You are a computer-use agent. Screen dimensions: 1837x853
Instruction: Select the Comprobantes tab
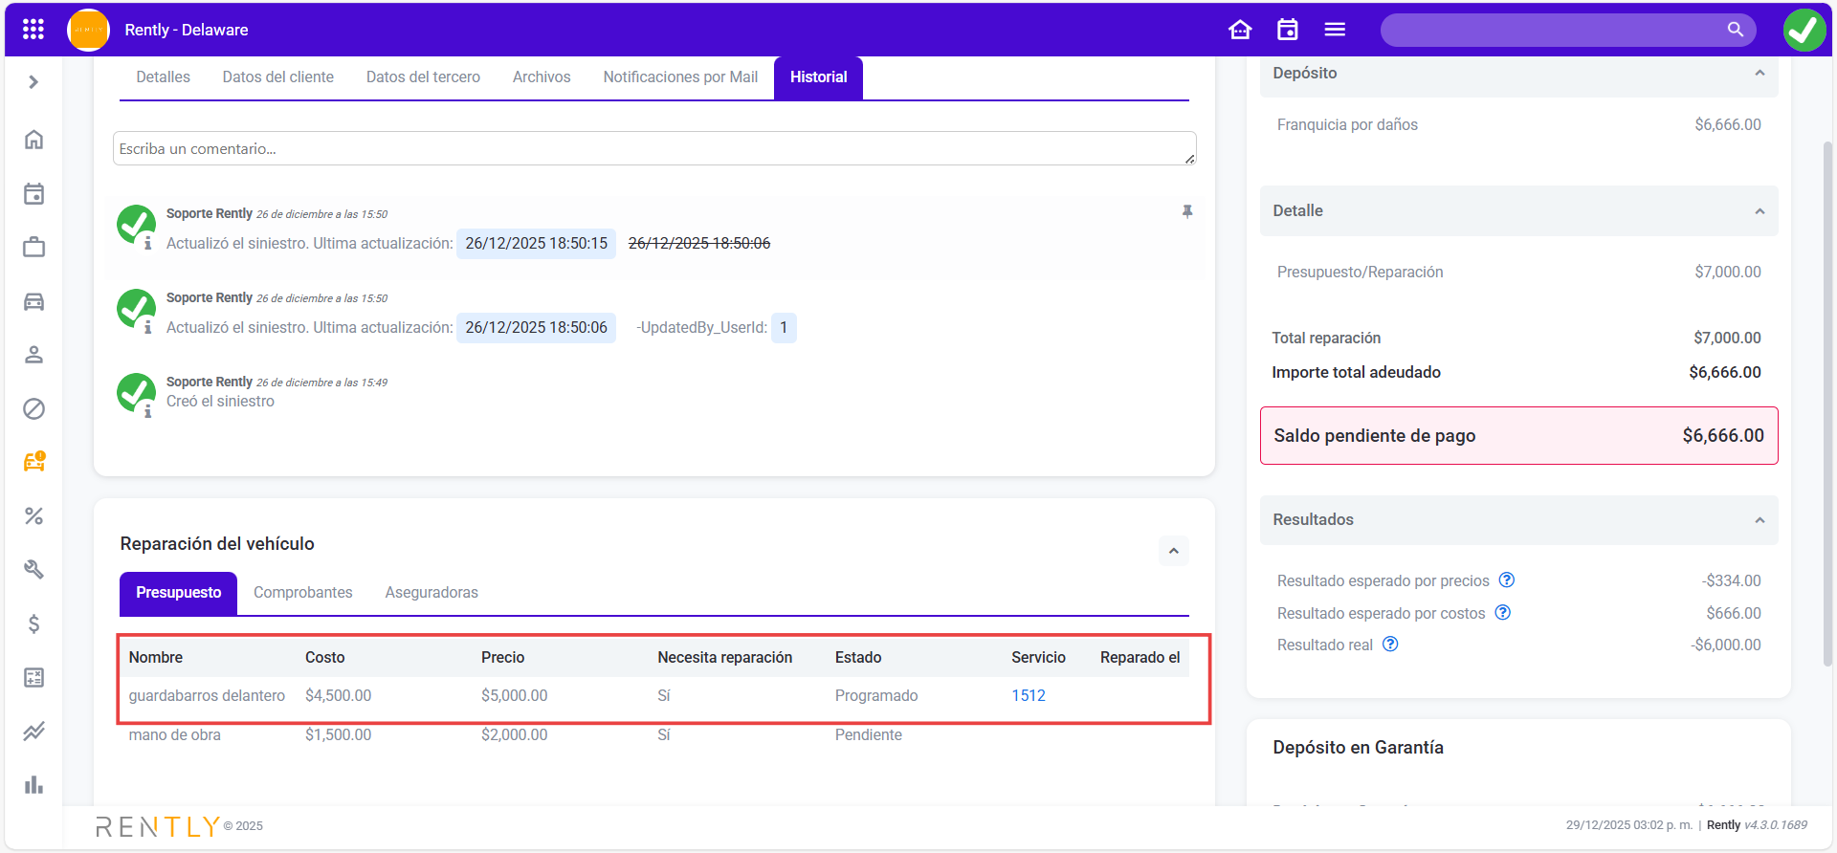click(x=302, y=593)
